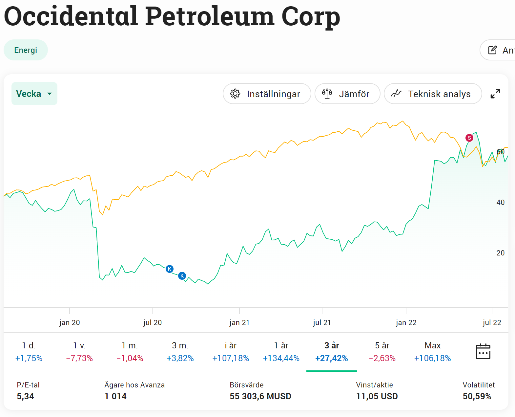515x417 pixels.
Task: Click the red S sell marker
Action: [469, 138]
